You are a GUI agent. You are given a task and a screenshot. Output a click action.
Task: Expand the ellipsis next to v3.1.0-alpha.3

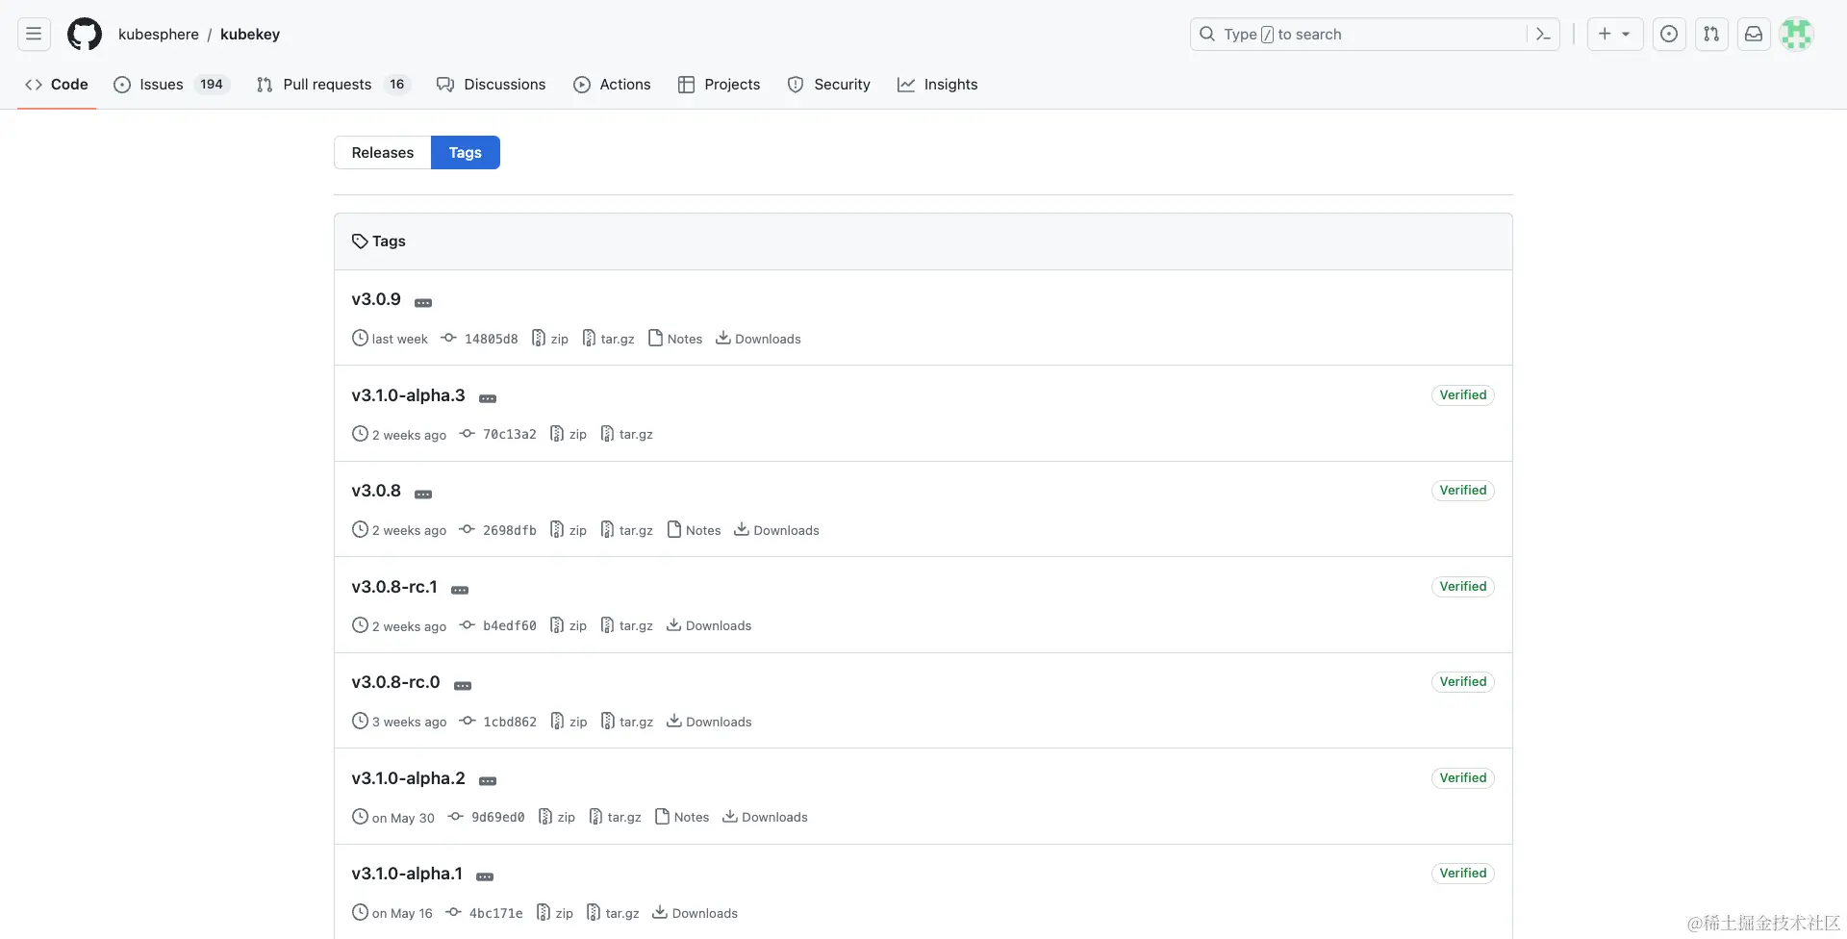tap(488, 397)
